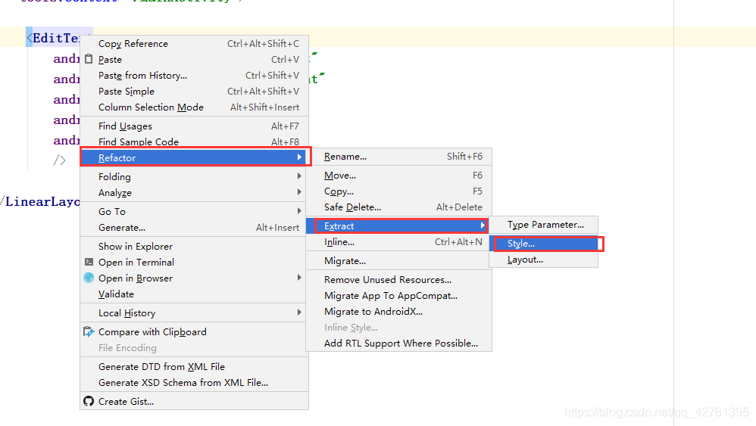Click the GitHub icon beside Create Gist
The height and width of the screenshot is (426, 756).
pos(89,401)
